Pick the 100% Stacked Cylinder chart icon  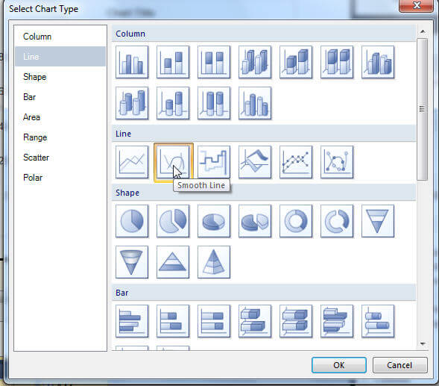pos(214,103)
